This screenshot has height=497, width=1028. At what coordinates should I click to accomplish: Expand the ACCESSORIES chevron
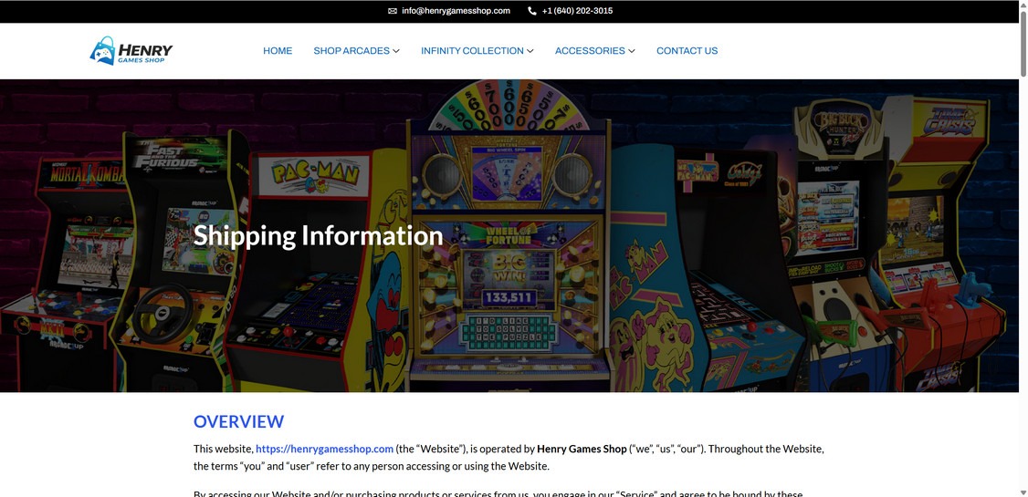point(632,51)
